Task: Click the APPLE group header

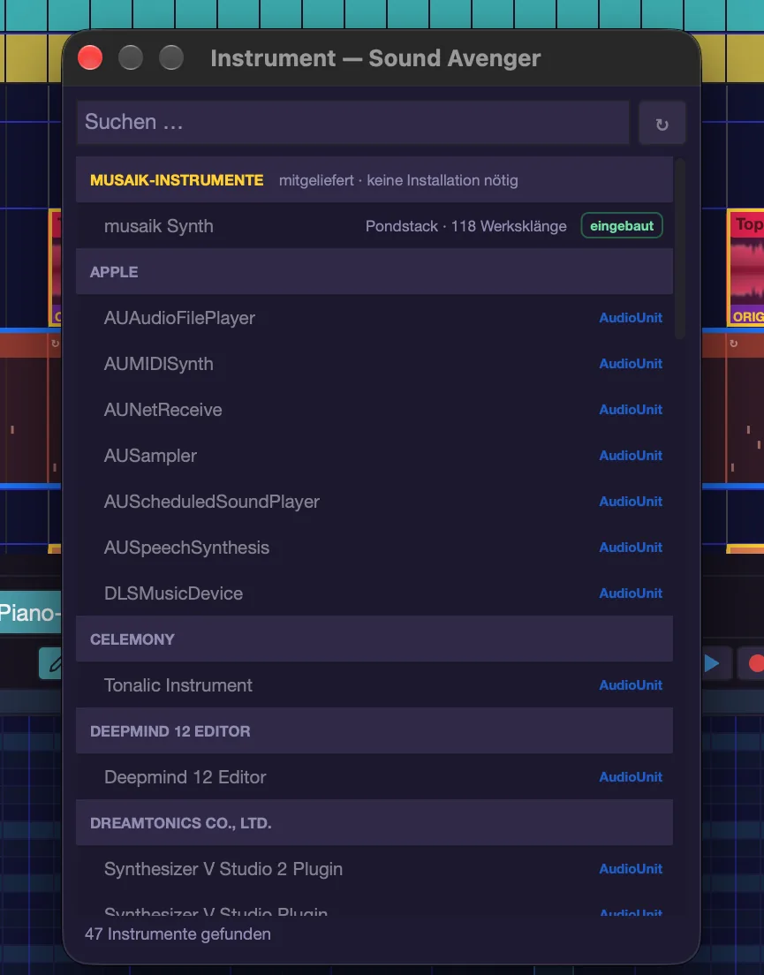Action: click(x=374, y=272)
